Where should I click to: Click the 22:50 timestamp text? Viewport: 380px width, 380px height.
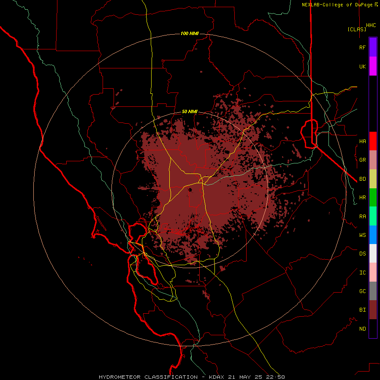pyautogui.click(x=277, y=377)
